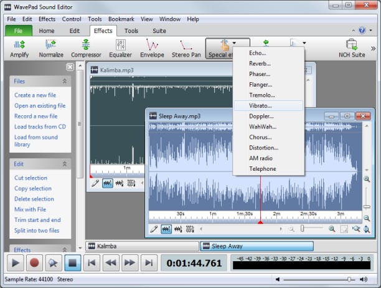Click Trim start and end link
Screen dimensions: 381x288
(x=37, y=220)
